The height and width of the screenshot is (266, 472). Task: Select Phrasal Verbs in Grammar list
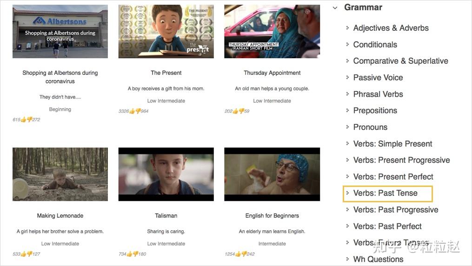pos(378,94)
